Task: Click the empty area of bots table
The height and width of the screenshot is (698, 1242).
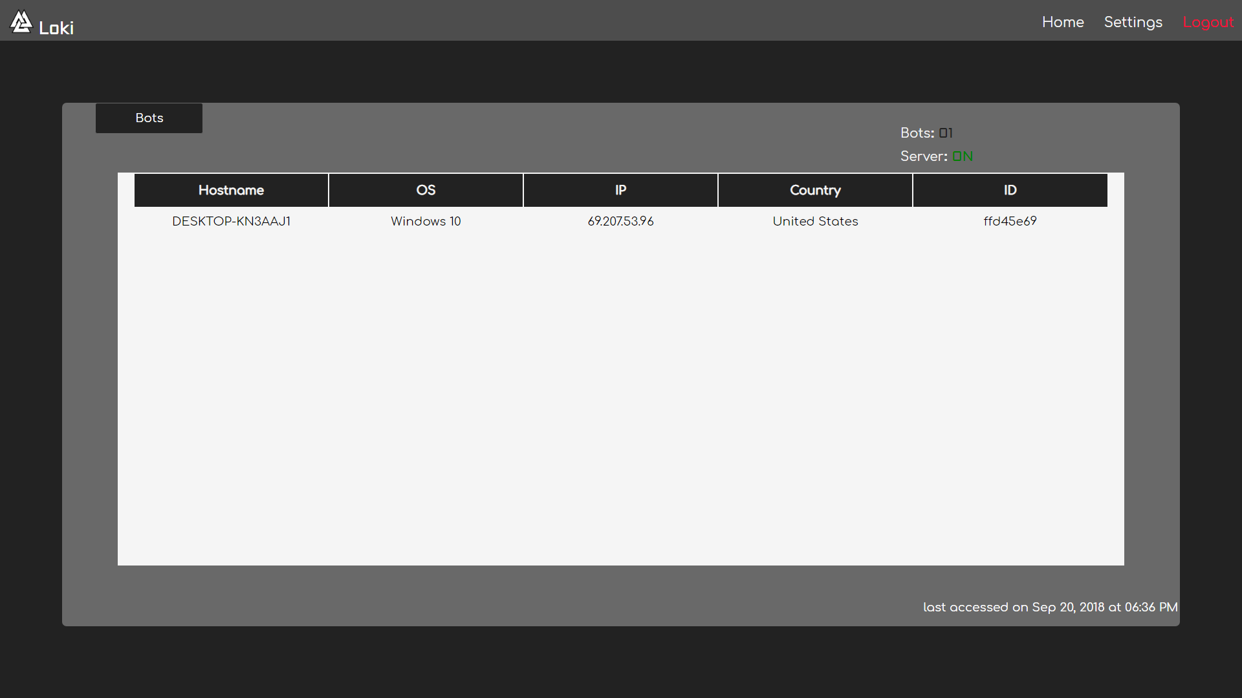Action: tap(620, 401)
